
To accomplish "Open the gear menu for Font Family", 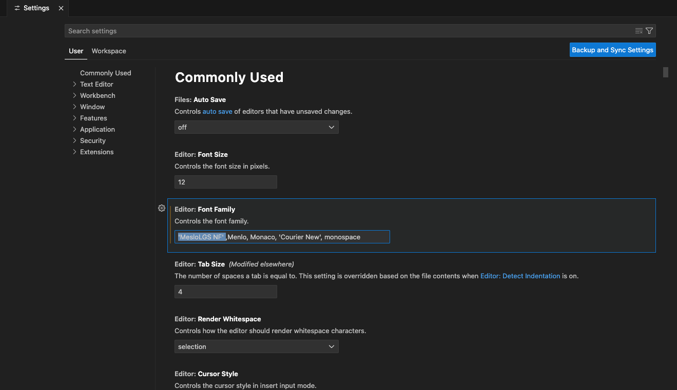I will (x=162, y=208).
